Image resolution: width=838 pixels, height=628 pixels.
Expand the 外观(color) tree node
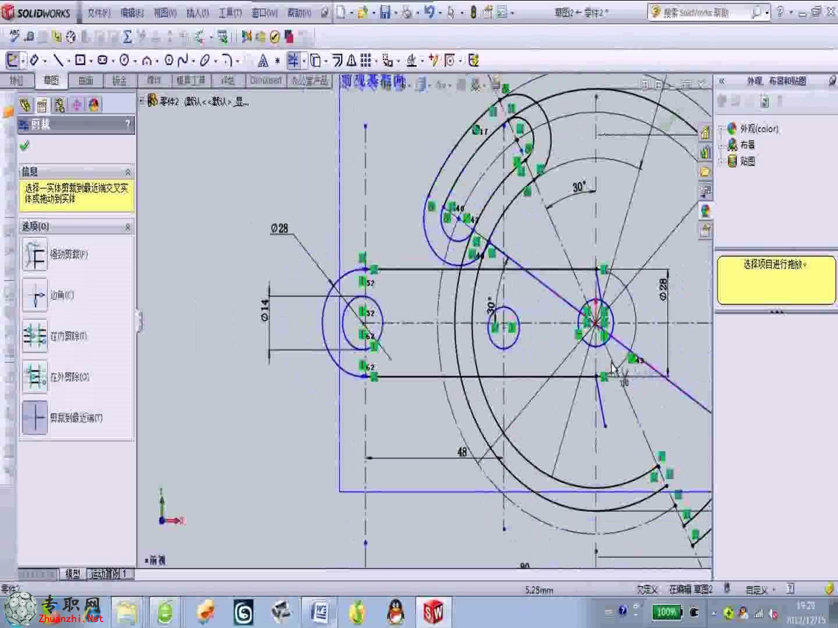tap(722, 129)
